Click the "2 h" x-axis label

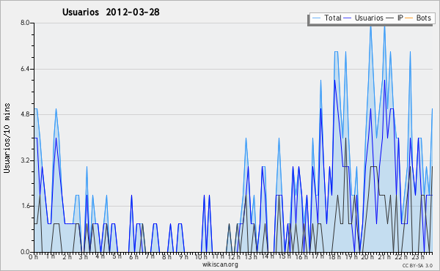(67, 257)
